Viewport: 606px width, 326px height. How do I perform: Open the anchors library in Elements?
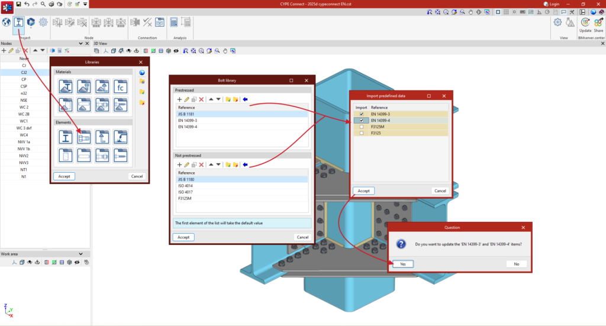pyautogui.click(x=102, y=137)
